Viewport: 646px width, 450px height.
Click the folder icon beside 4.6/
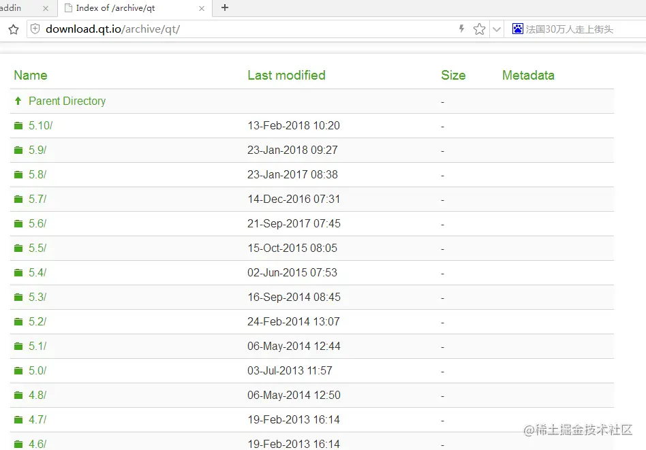(x=18, y=445)
